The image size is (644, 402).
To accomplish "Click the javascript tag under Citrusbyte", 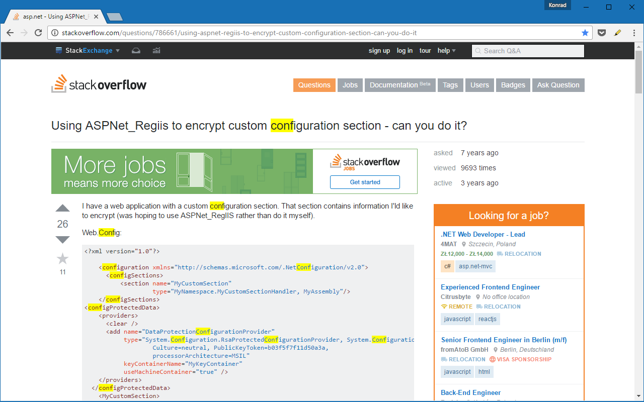I will (x=457, y=319).
